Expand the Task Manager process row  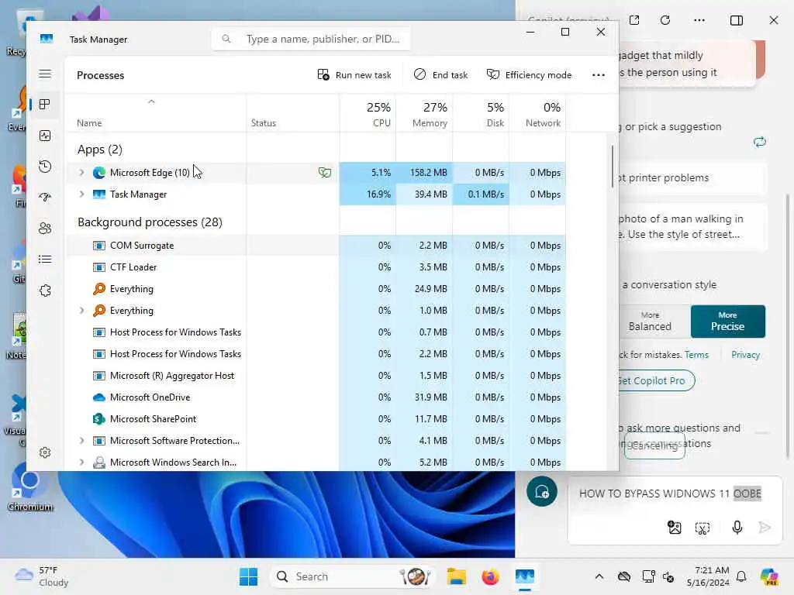(x=81, y=194)
